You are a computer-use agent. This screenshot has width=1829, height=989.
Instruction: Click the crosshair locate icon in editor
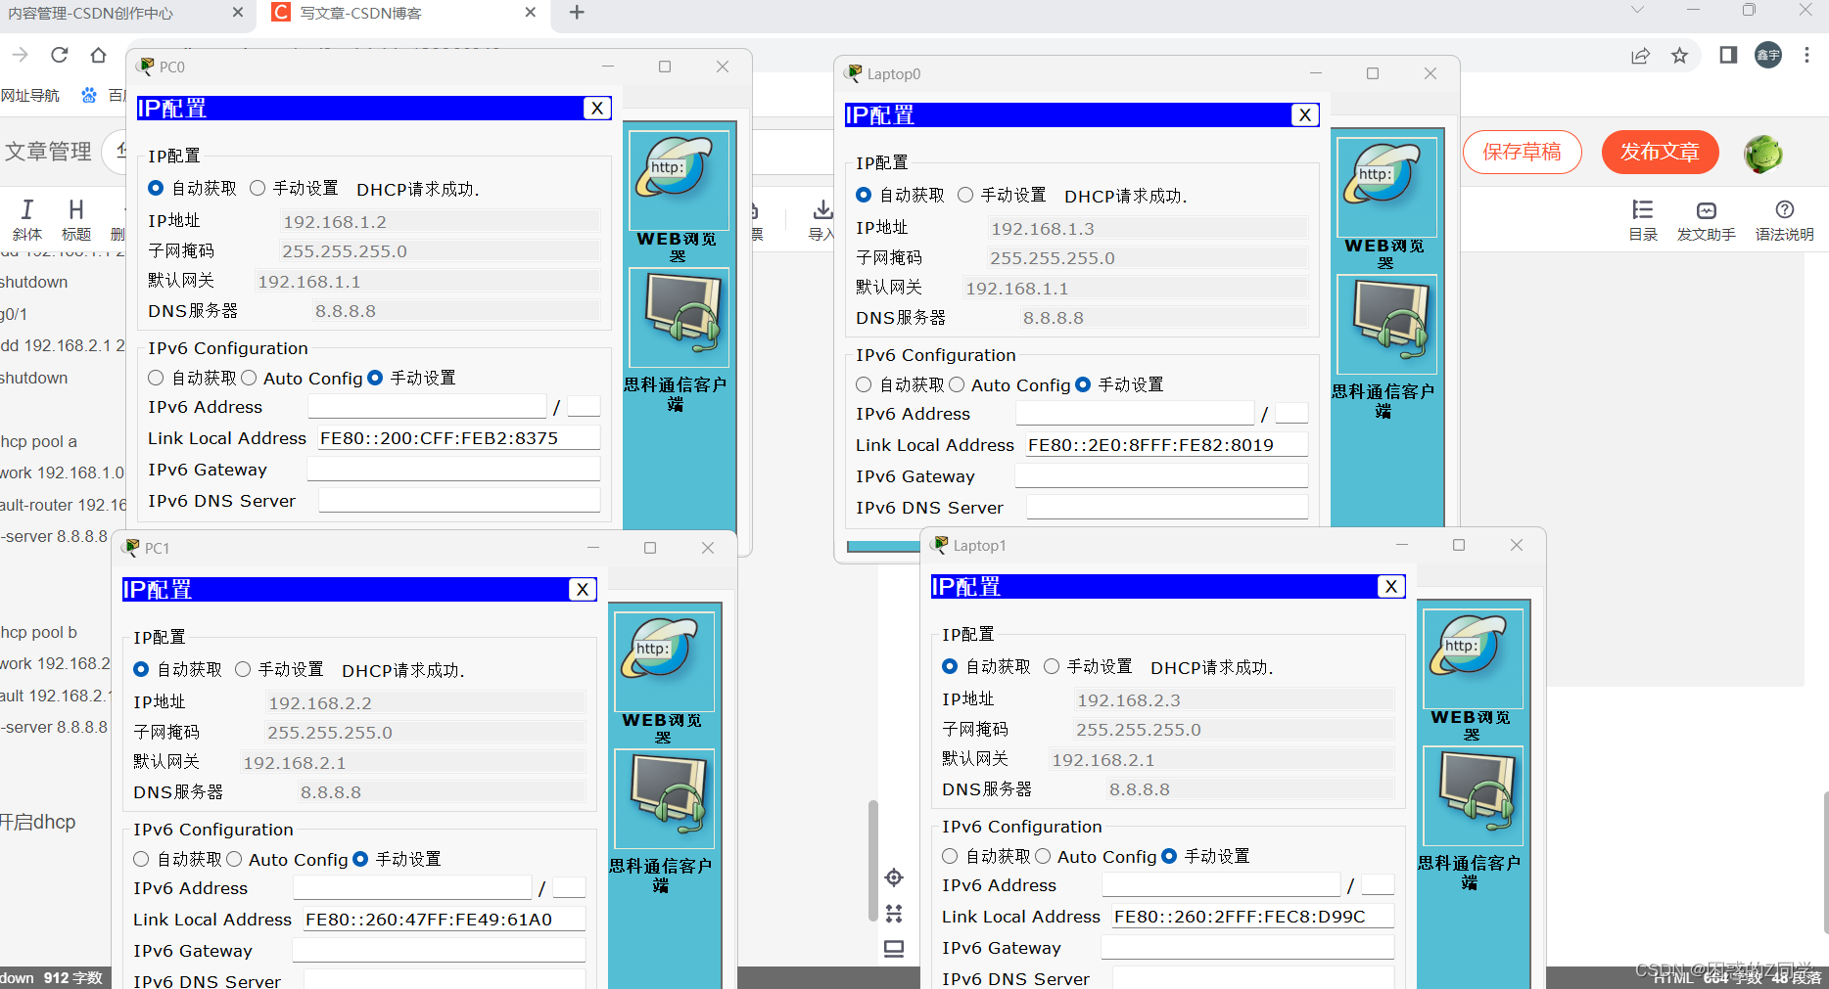point(894,877)
